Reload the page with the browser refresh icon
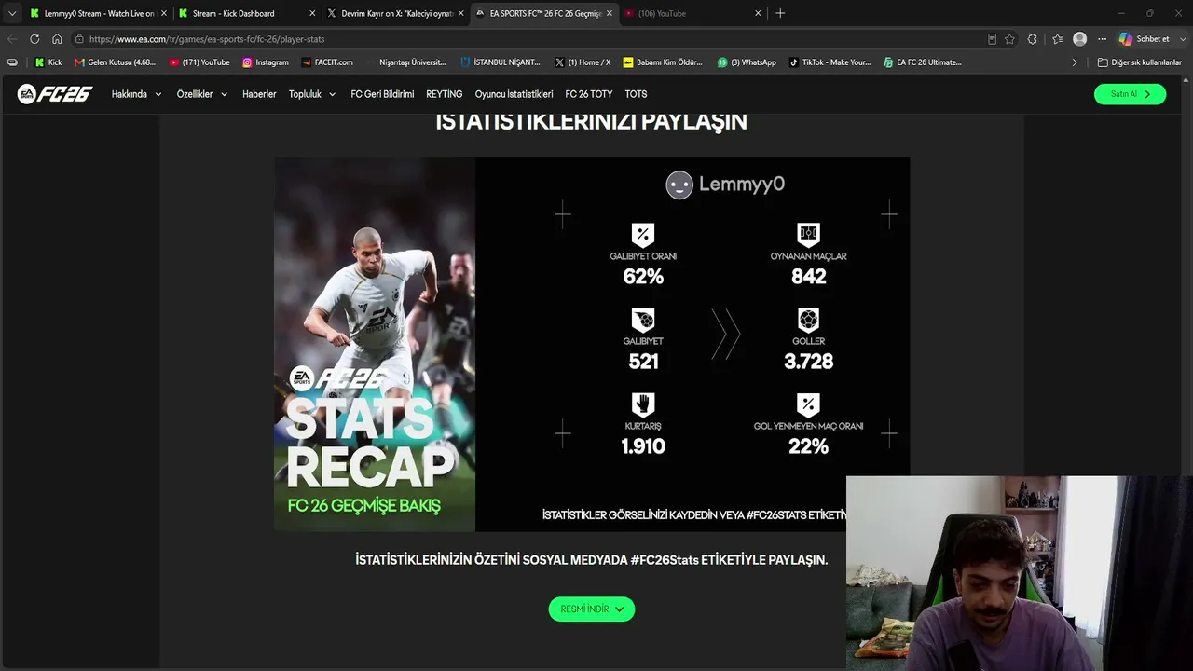This screenshot has height=671, width=1193. [x=34, y=39]
